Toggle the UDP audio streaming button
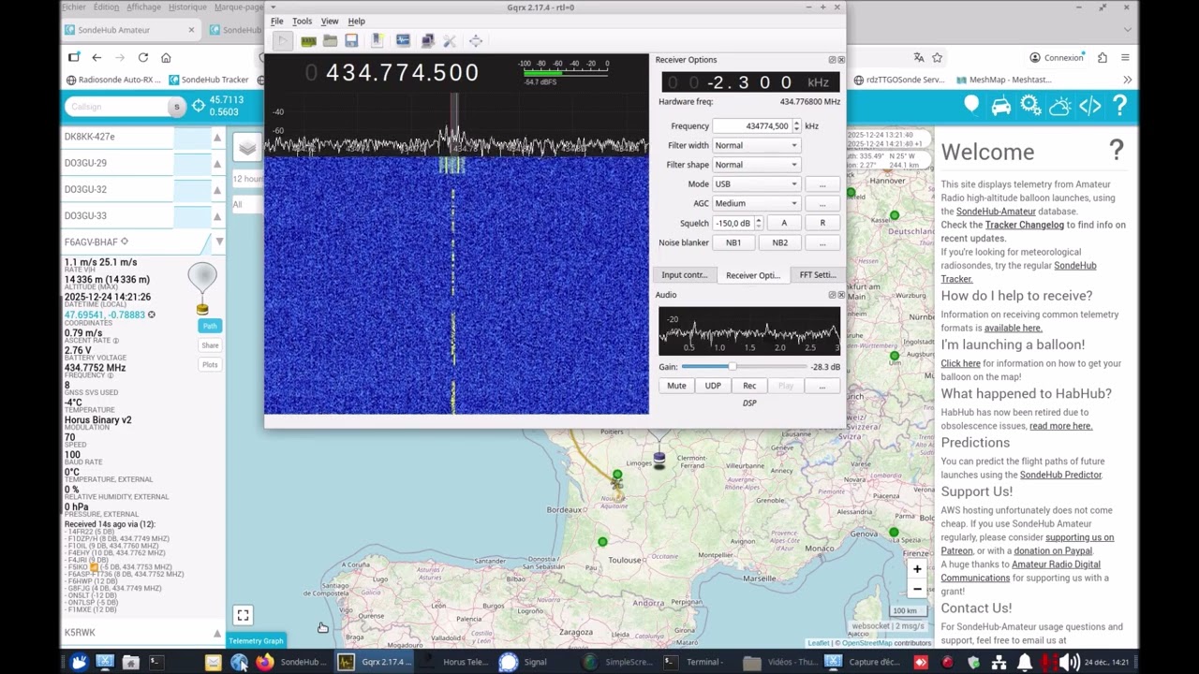Screen dimensions: 1199x674 coord(713,386)
